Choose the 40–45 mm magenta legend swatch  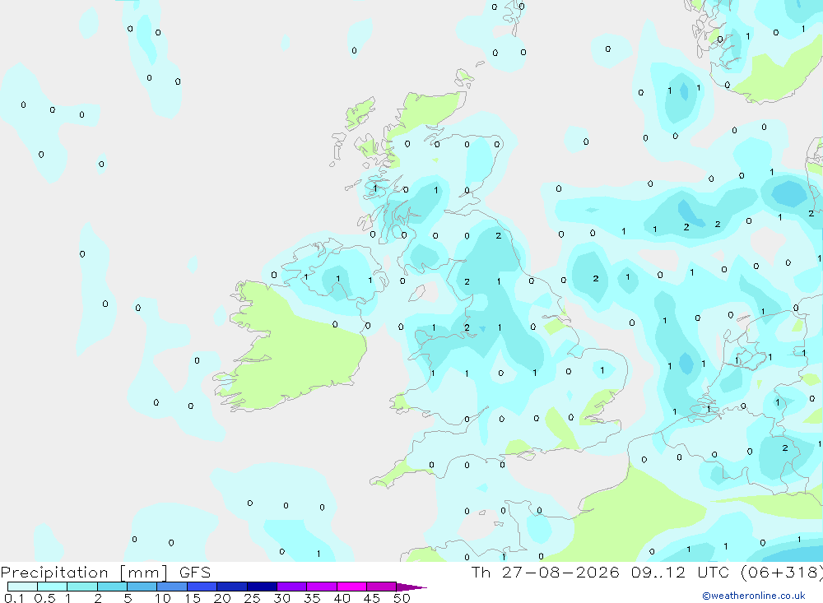pyautogui.click(x=351, y=587)
